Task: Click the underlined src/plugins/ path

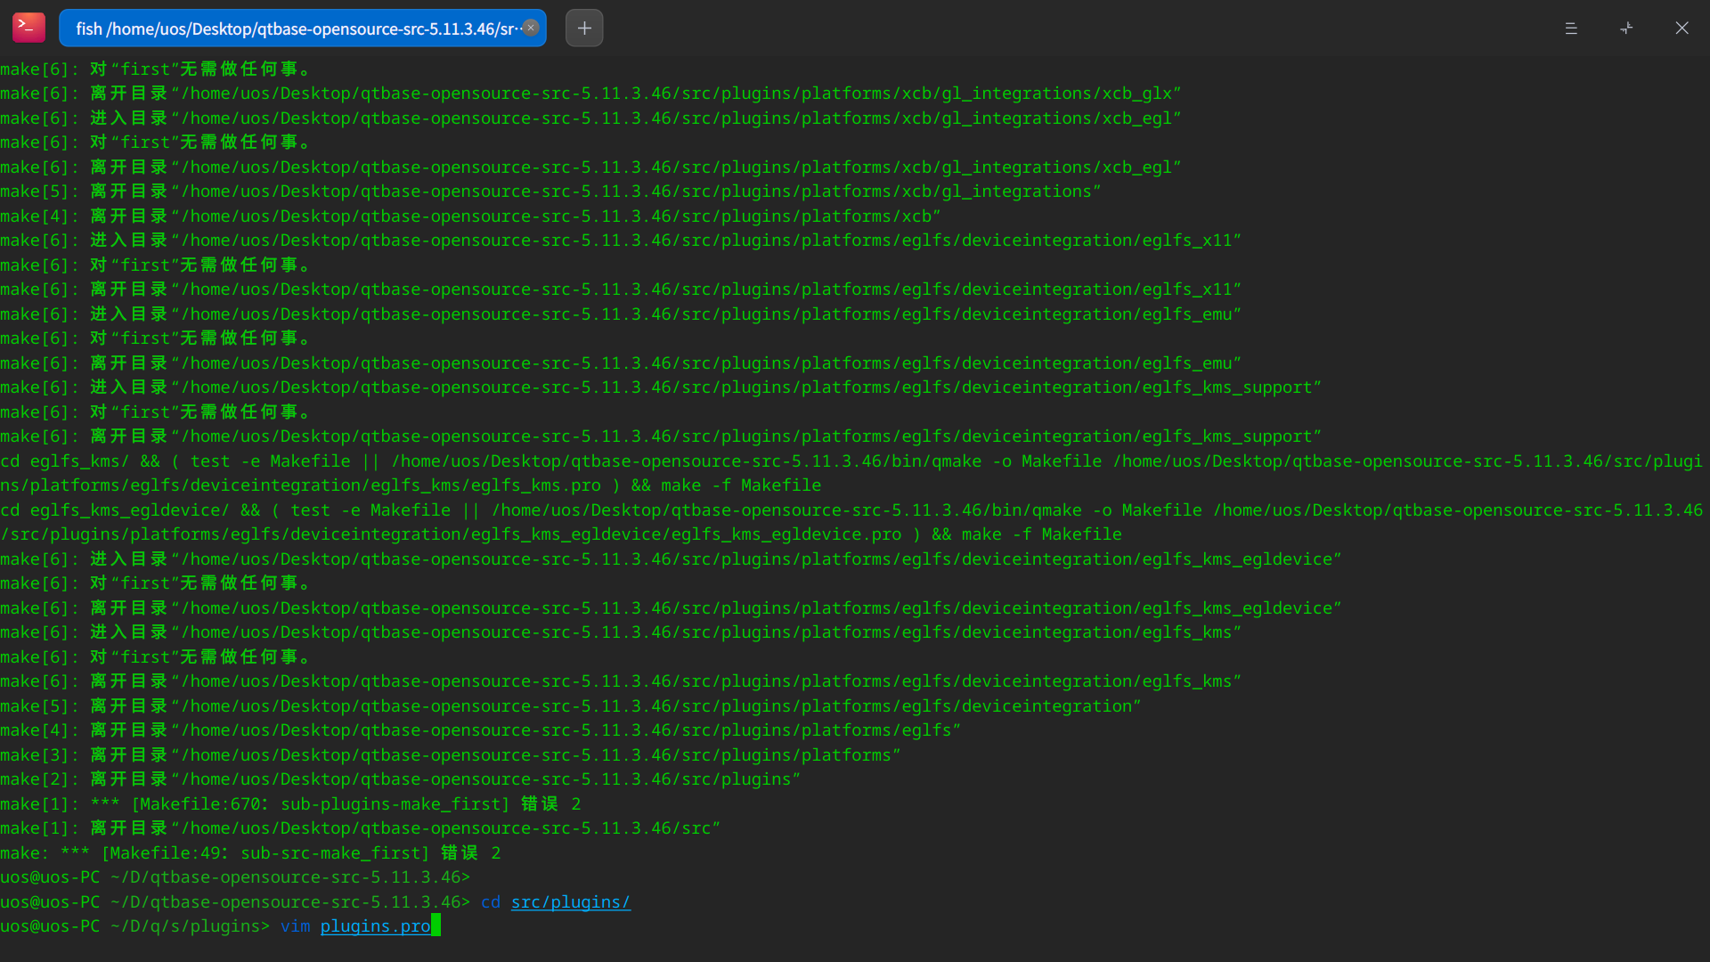Action: tap(570, 902)
